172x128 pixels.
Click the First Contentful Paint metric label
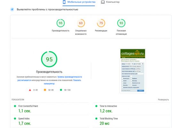28,106
